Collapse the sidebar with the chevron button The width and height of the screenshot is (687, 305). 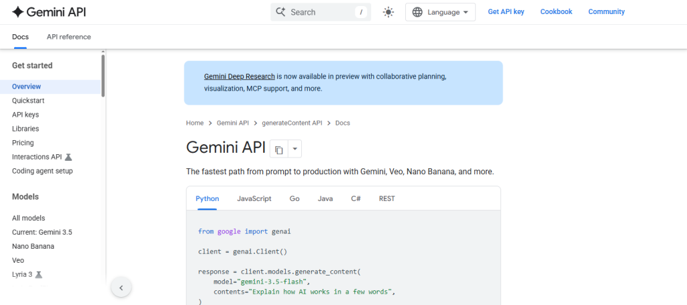click(121, 288)
